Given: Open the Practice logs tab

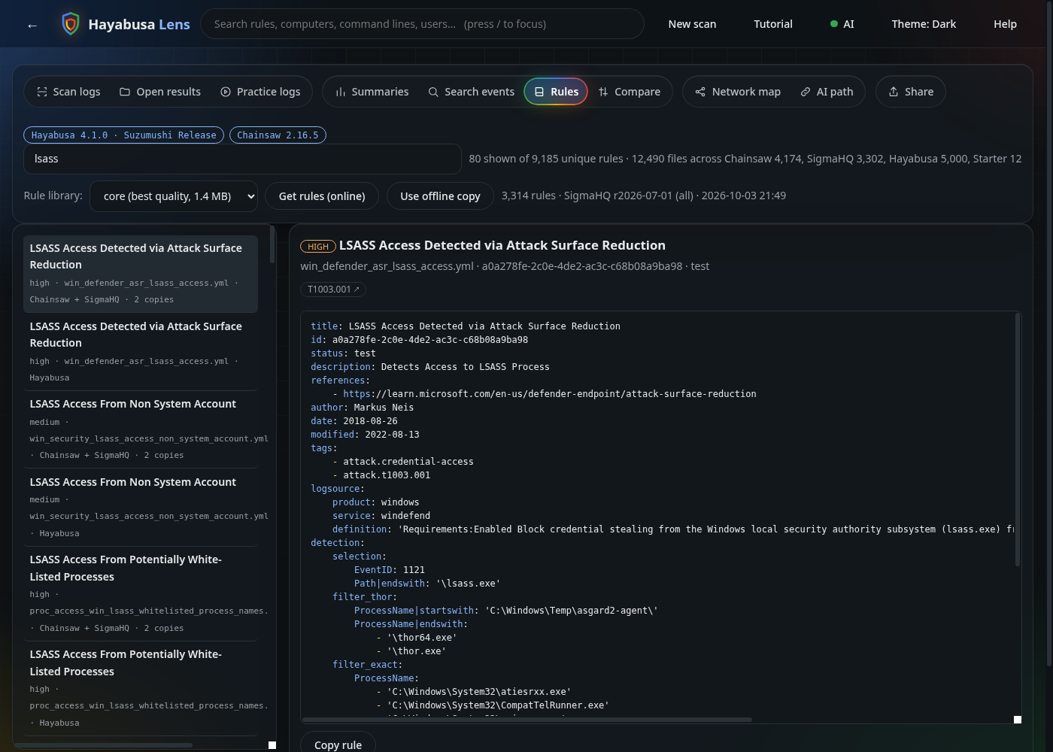Looking at the screenshot, I should click(260, 92).
